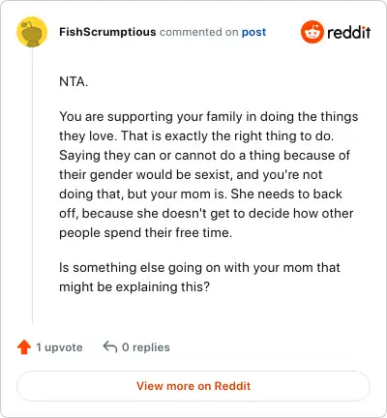The height and width of the screenshot is (418, 387).
Task: Click "View more on Reddit" button
Action: click(x=193, y=386)
